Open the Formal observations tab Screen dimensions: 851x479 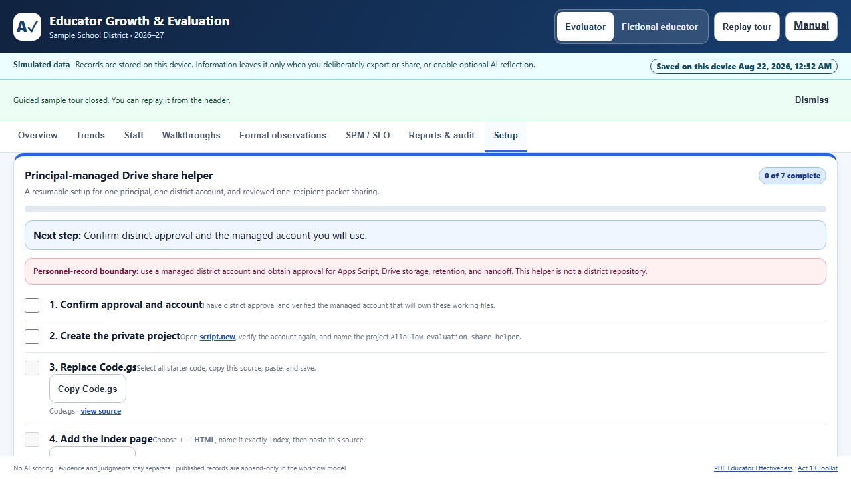pos(283,135)
